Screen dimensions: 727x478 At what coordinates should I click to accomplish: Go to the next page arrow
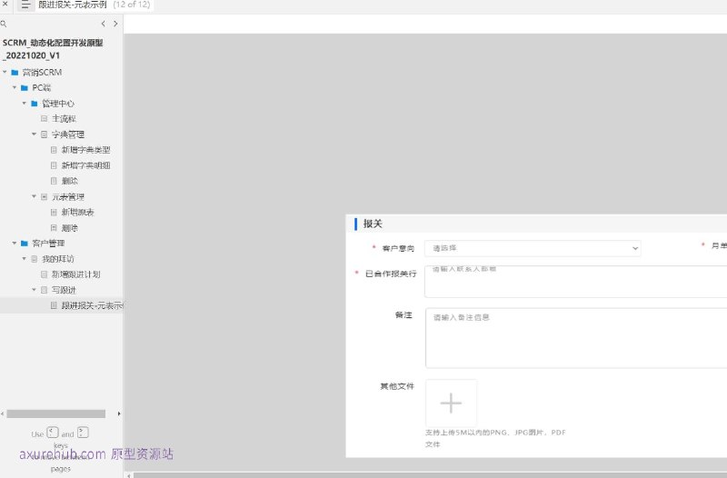(x=115, y=24)
